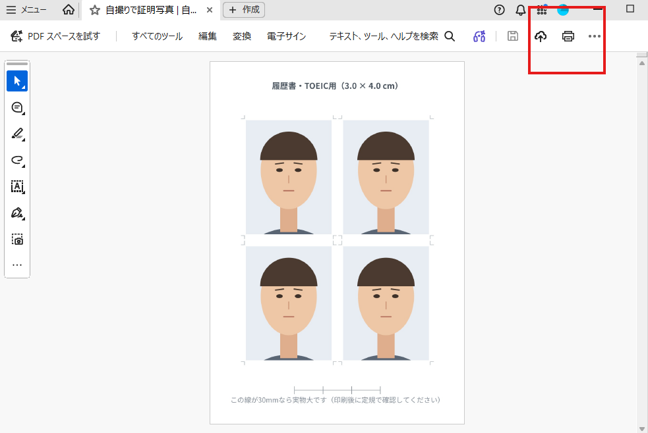Select the text box tool
Viewport: 648px width, 433px height.
(x=17, y=187)
